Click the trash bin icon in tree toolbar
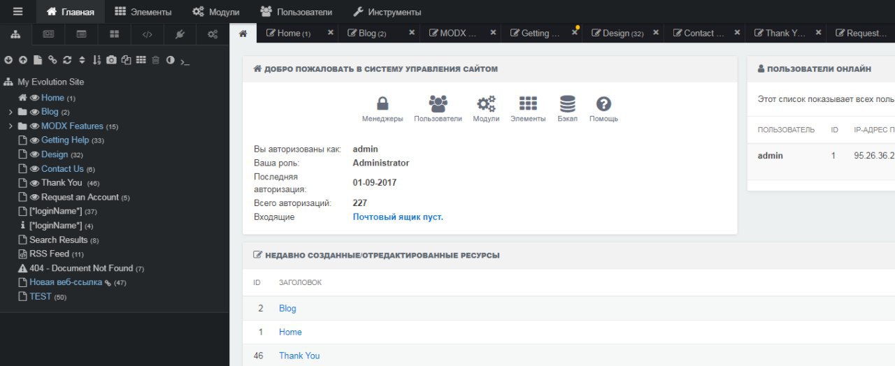This screenshot has height=366, width=895. tap(156, 60)
